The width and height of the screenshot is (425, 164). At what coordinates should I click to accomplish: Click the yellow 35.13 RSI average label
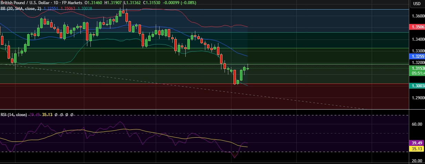point(416,149)
